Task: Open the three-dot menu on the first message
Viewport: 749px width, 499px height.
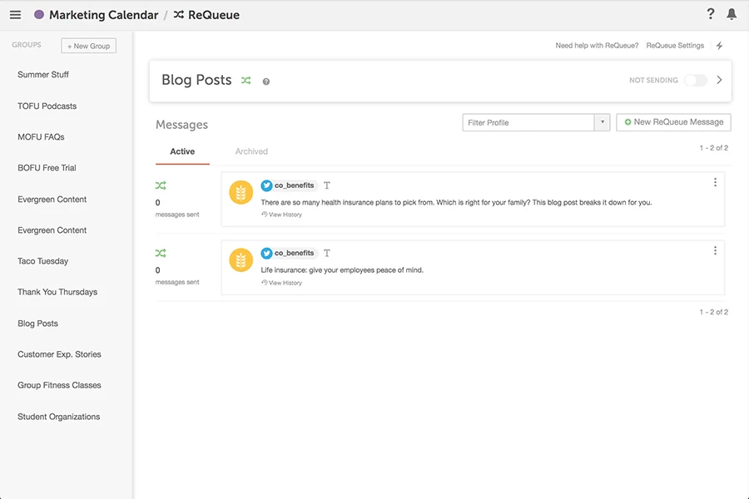Action: (714, 181)
